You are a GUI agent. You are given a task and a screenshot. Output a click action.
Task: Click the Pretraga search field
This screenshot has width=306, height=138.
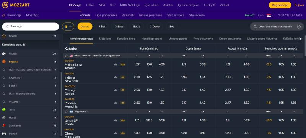click(x=31, y=27)
